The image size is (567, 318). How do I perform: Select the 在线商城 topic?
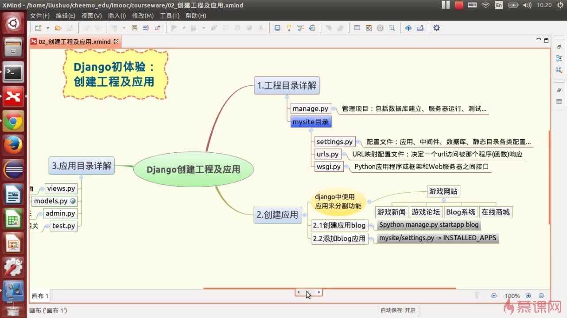click(x=496, y=212)
